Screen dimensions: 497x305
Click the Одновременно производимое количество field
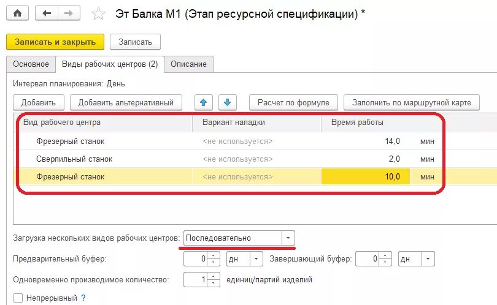(x=195, y=280)
